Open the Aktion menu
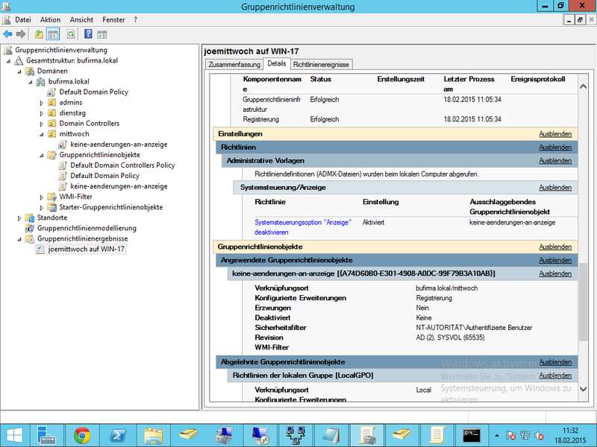This screenshot has width=597, height=447. 50,19
